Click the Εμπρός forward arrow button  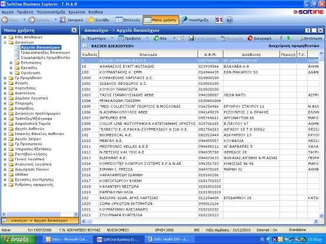point(39,20)
